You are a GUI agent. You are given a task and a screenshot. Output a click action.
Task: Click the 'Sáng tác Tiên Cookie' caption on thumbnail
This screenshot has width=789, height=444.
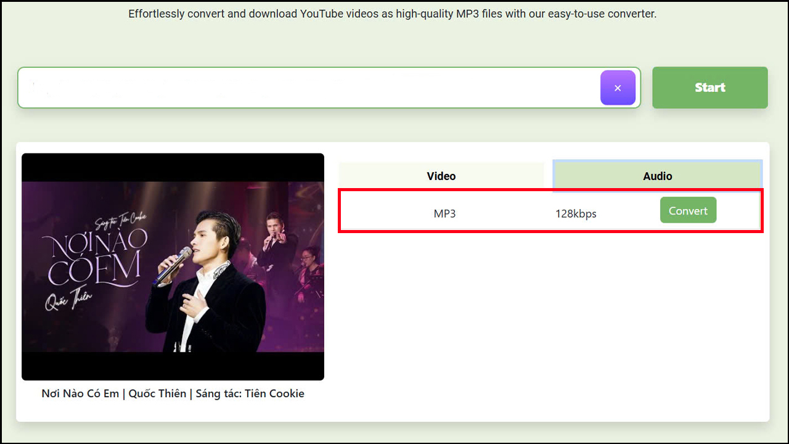(120, 219)
